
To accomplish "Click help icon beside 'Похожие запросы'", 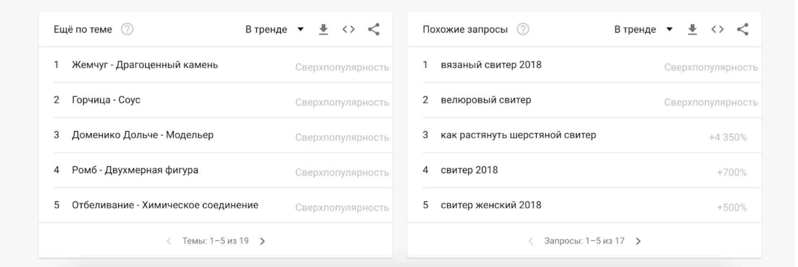I will pos(522,29).
